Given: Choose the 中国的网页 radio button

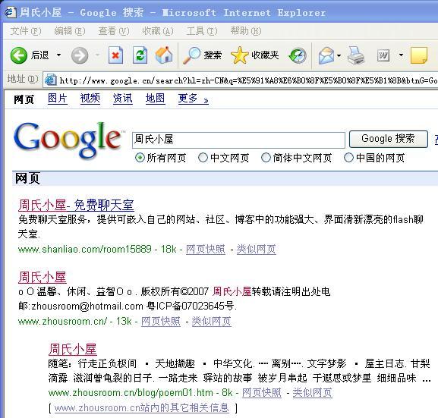Looking at the screenshot, I should point(348,158).
